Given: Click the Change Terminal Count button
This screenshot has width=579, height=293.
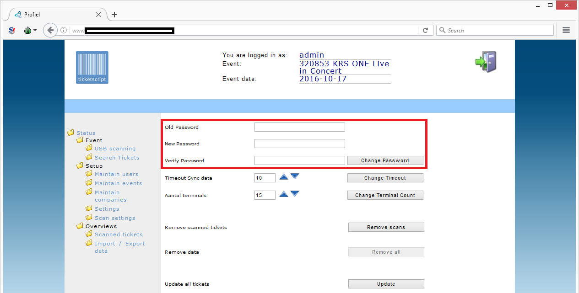Looking at the screenshot, I should coord(385,195).
